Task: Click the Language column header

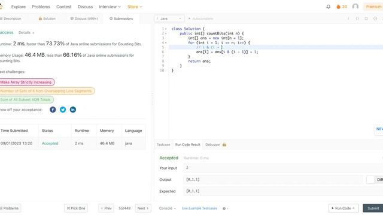Action: [133, 131]
